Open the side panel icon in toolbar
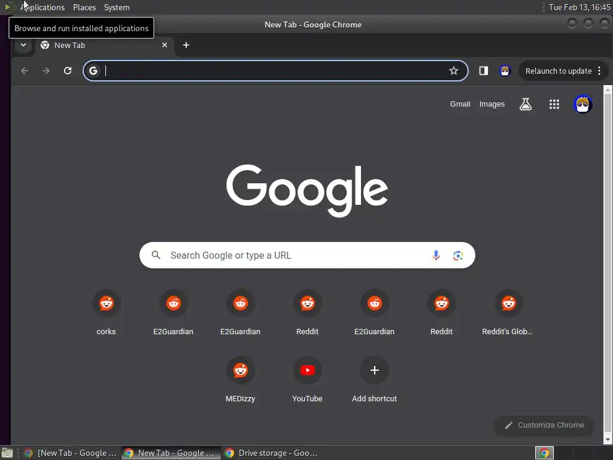The image size is (613, 460). click(484, 71)
